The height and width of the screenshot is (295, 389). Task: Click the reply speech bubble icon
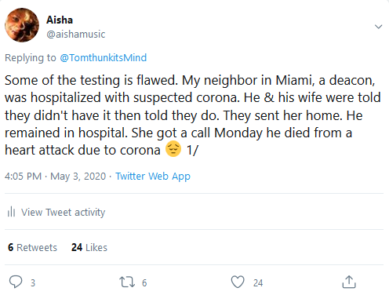(16, 282)
